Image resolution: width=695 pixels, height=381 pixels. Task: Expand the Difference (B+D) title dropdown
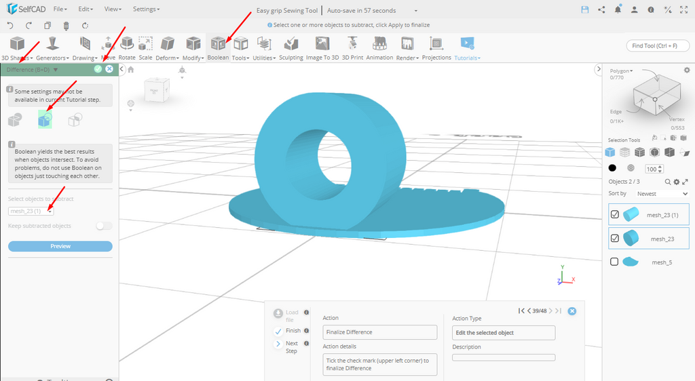pyautogui.click(x=56, y=69)
